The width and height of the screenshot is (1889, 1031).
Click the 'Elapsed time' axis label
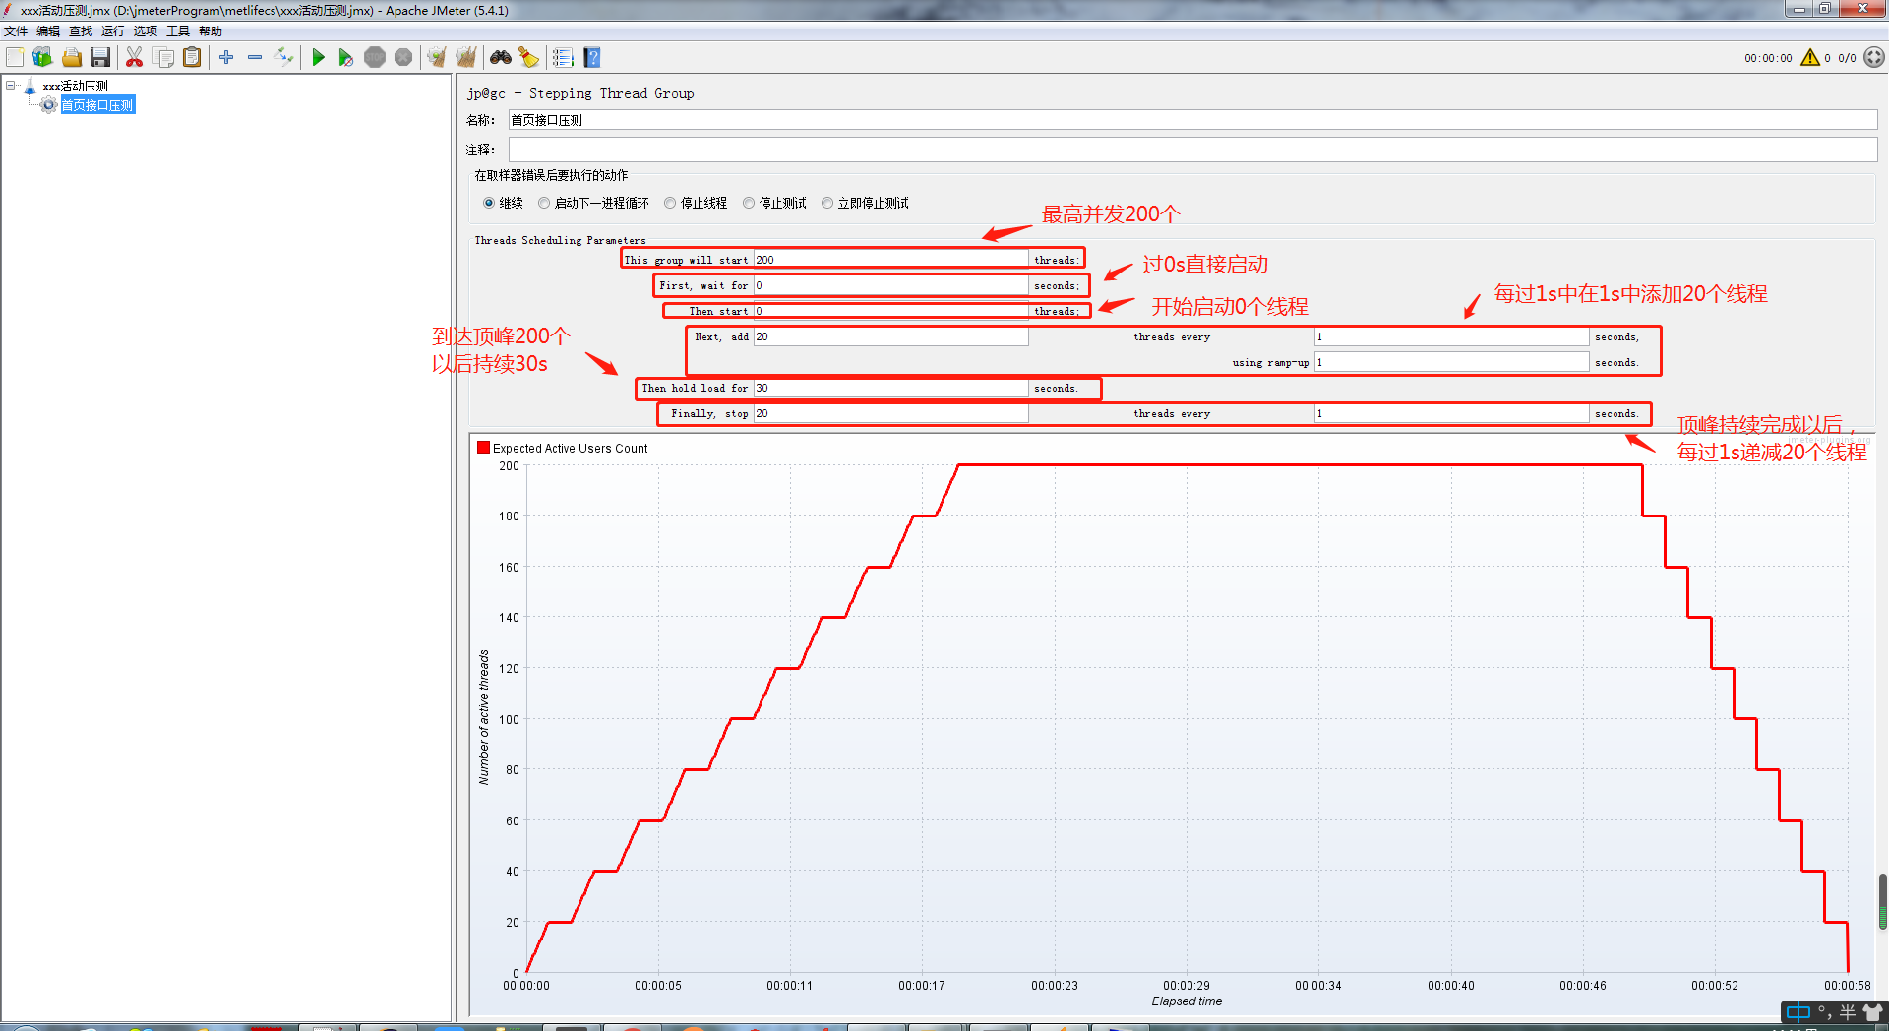(1187, 1001)
